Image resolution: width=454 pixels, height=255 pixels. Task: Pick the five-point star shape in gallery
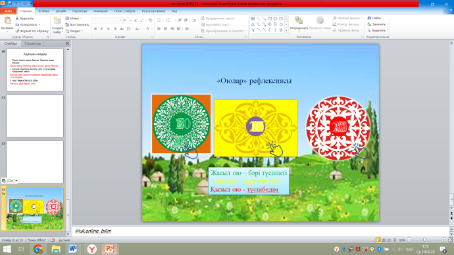(x=281, y=30)
